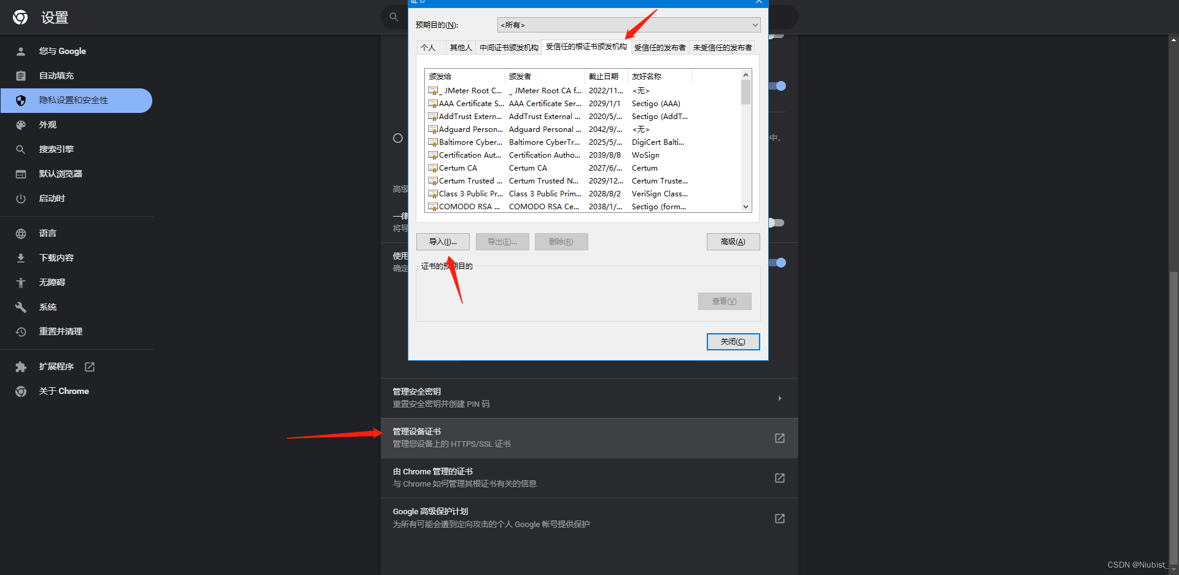
Task: Open the 预期目的 dropdown showing <所有>
Action: click(629, 25)
